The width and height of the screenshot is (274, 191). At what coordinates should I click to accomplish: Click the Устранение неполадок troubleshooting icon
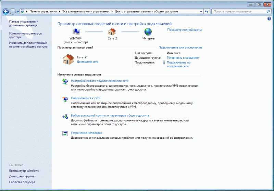(65, 133)
